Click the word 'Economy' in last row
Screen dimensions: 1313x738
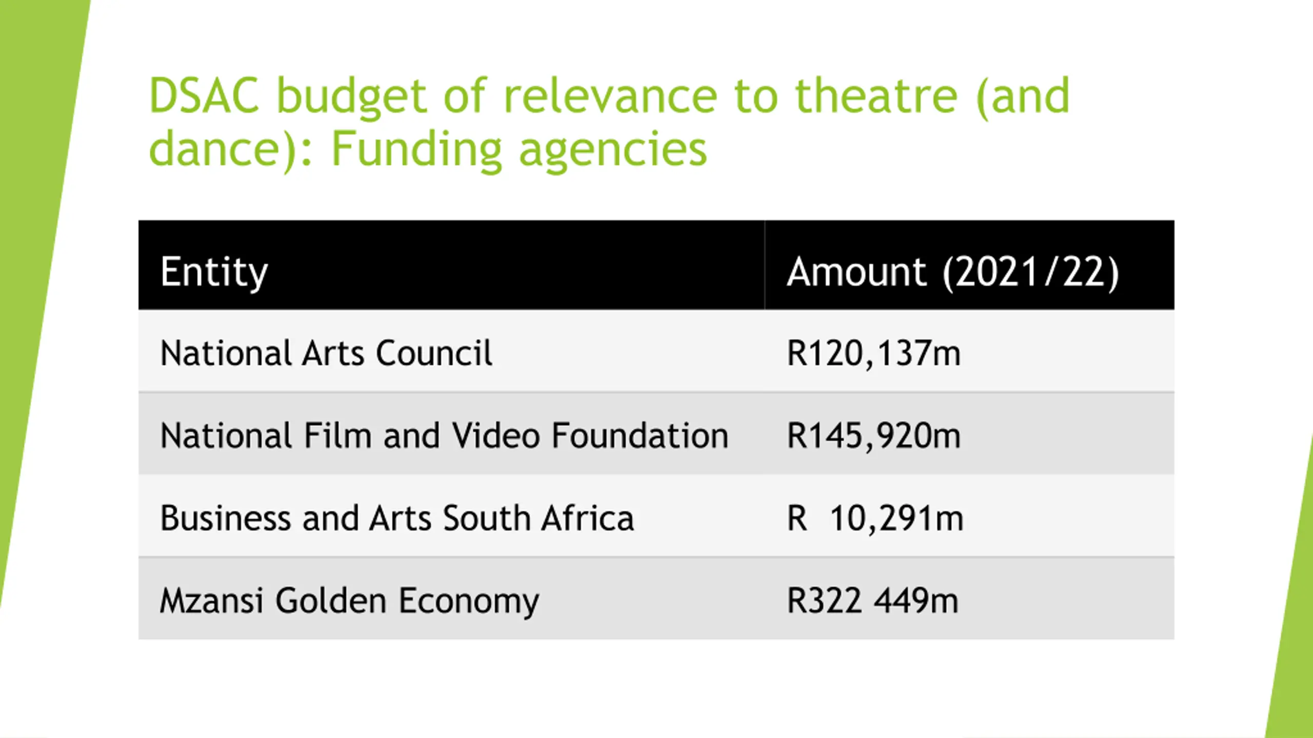(x=469, y=601)
